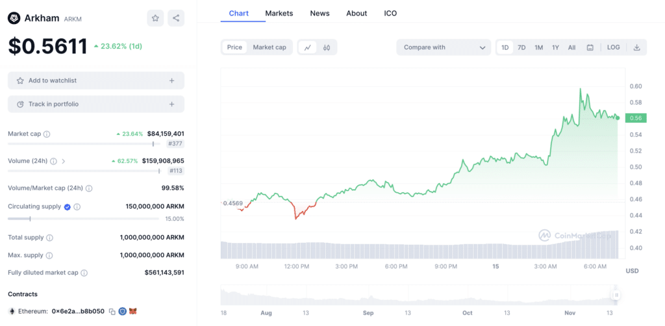Screen dimensions: 665x326
Task: Click the Volume (24h) info icon
Action: [53, 161]
